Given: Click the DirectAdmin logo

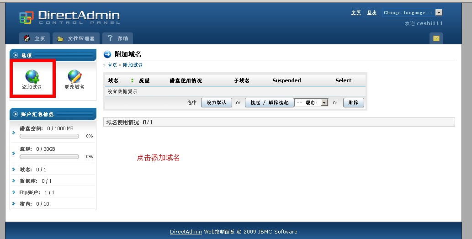Looking at the screenshot, I should click(69, 17).
